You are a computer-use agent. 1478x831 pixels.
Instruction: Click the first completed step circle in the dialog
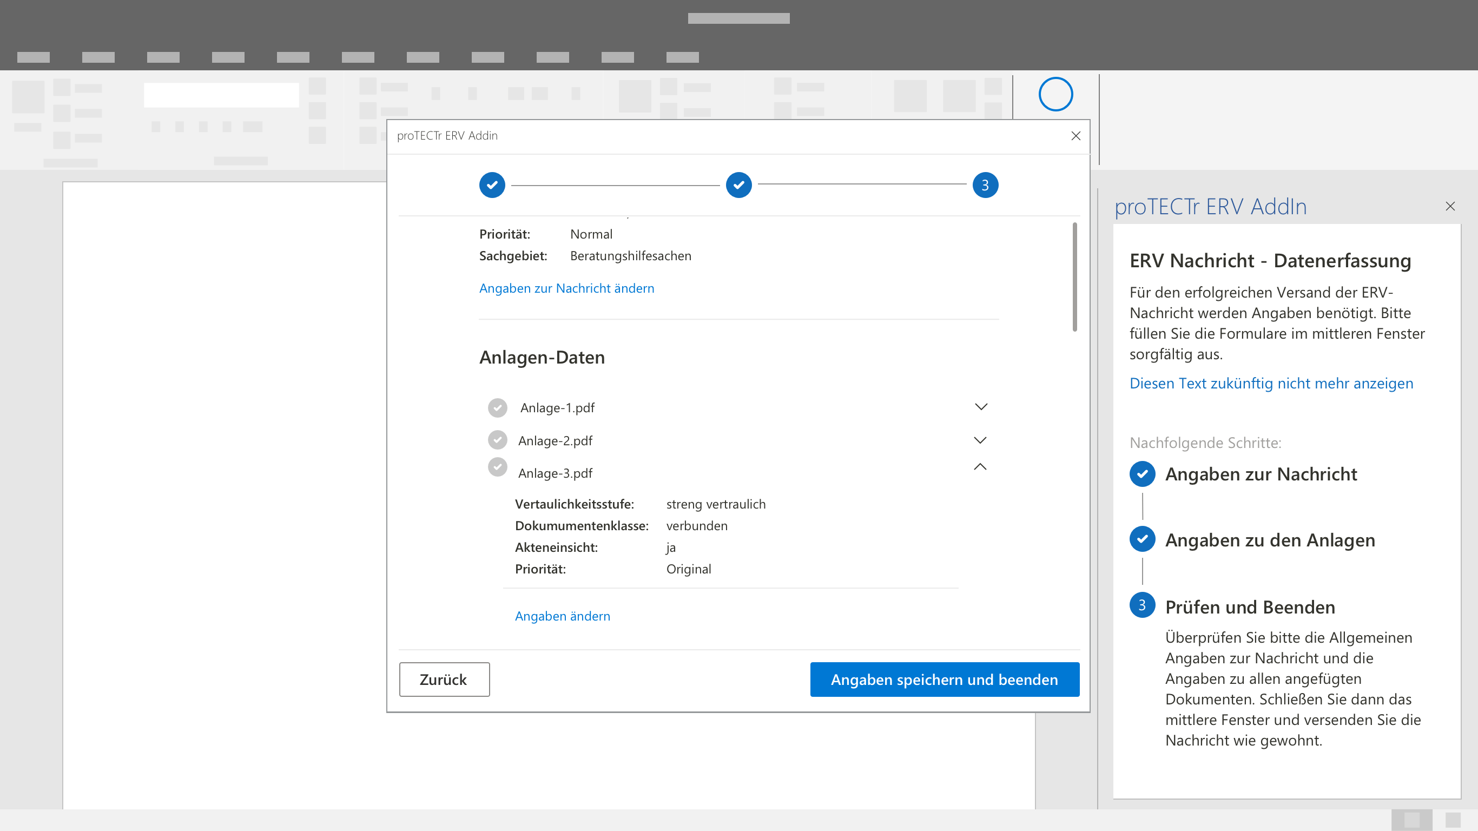pyautogui.click(x=492, y=185)
